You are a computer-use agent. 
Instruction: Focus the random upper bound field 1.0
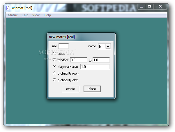[101, 60]
